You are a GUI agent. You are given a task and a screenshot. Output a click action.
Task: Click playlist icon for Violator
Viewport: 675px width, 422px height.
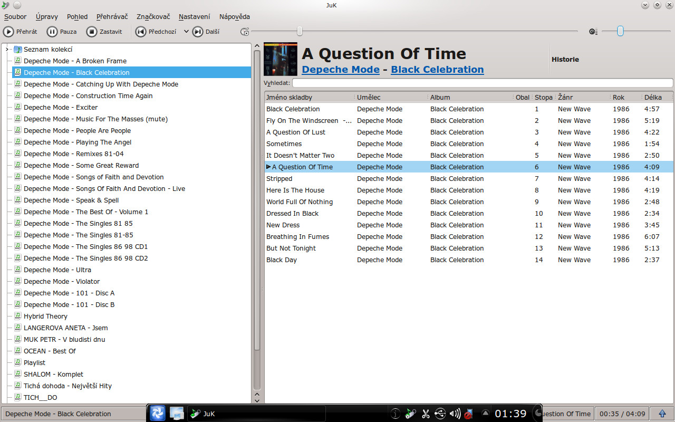[17, 282]
